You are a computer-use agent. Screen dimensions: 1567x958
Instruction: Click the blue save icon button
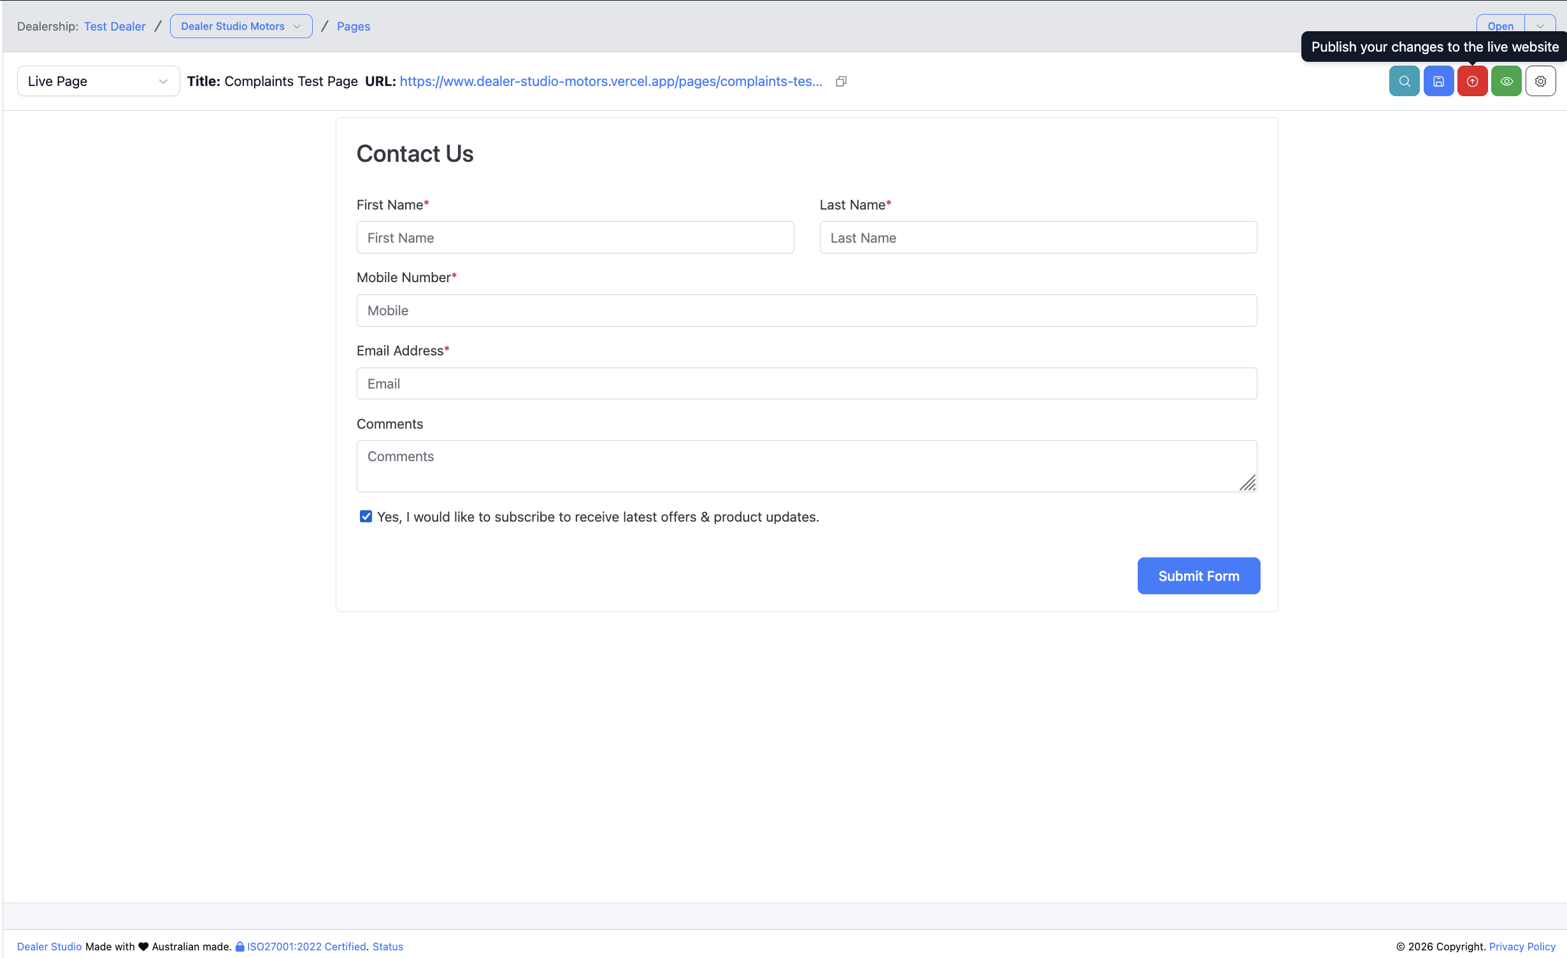click(x=1438, y=81)
